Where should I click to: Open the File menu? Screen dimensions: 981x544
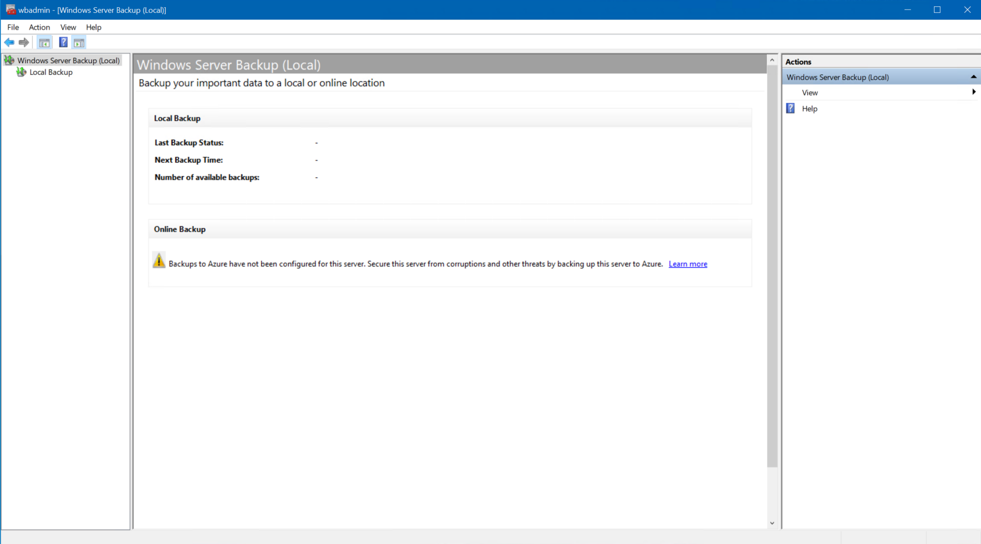13,27
